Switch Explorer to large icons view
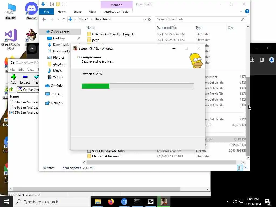Screen dimensions: 276x207 pyautogui.click(x=246, y=168)
